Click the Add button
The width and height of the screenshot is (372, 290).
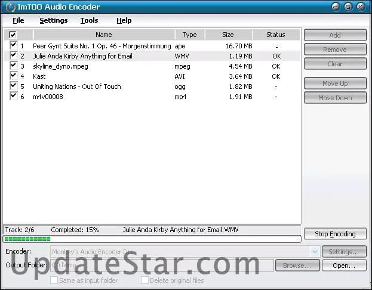click(335, 35)
